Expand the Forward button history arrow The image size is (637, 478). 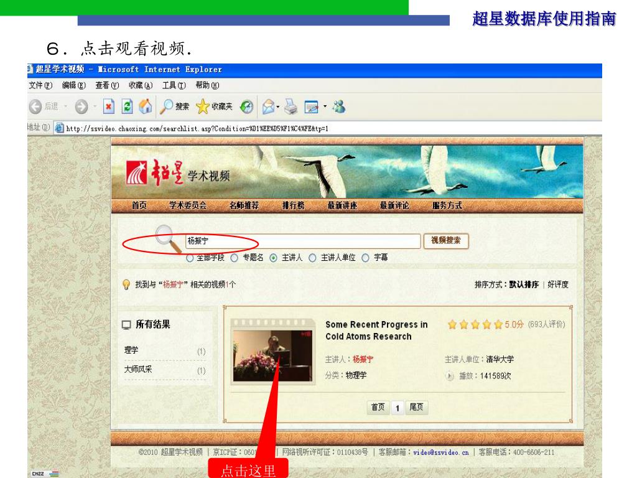tap(95, 106)
